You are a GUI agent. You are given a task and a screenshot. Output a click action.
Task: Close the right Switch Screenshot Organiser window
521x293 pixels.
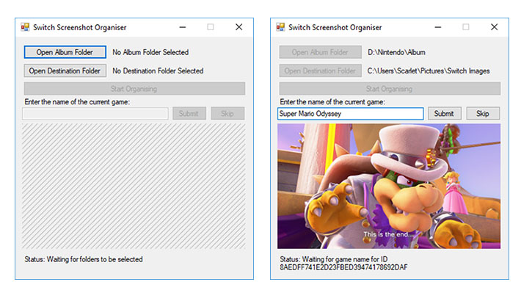click(x=494, y=27)
